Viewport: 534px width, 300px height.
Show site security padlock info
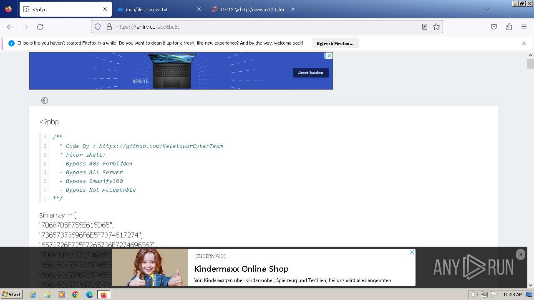click(x=109, y=27)
